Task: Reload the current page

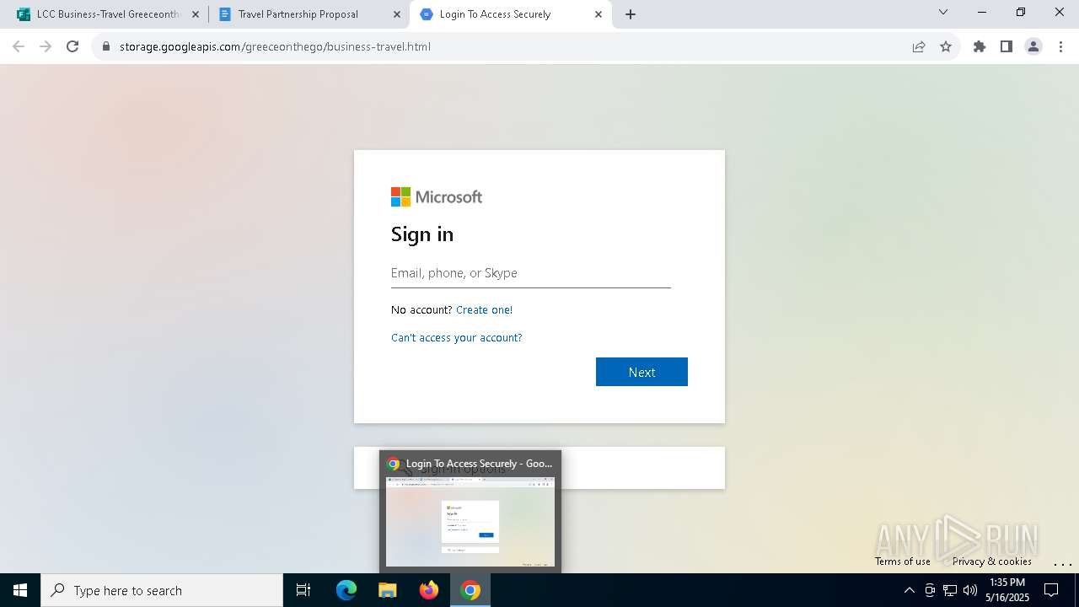Action: tap(72, 46)
